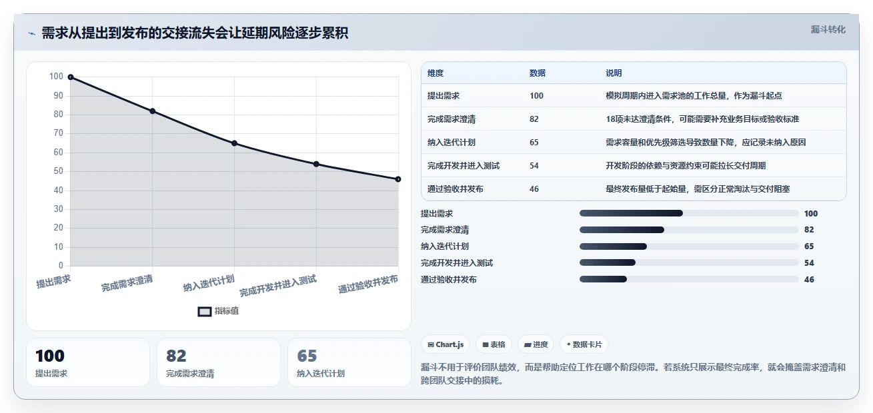
Task: Click the footer note starting 漏斗不用于评价团队绩效
Action: click(x=633, y=374)
